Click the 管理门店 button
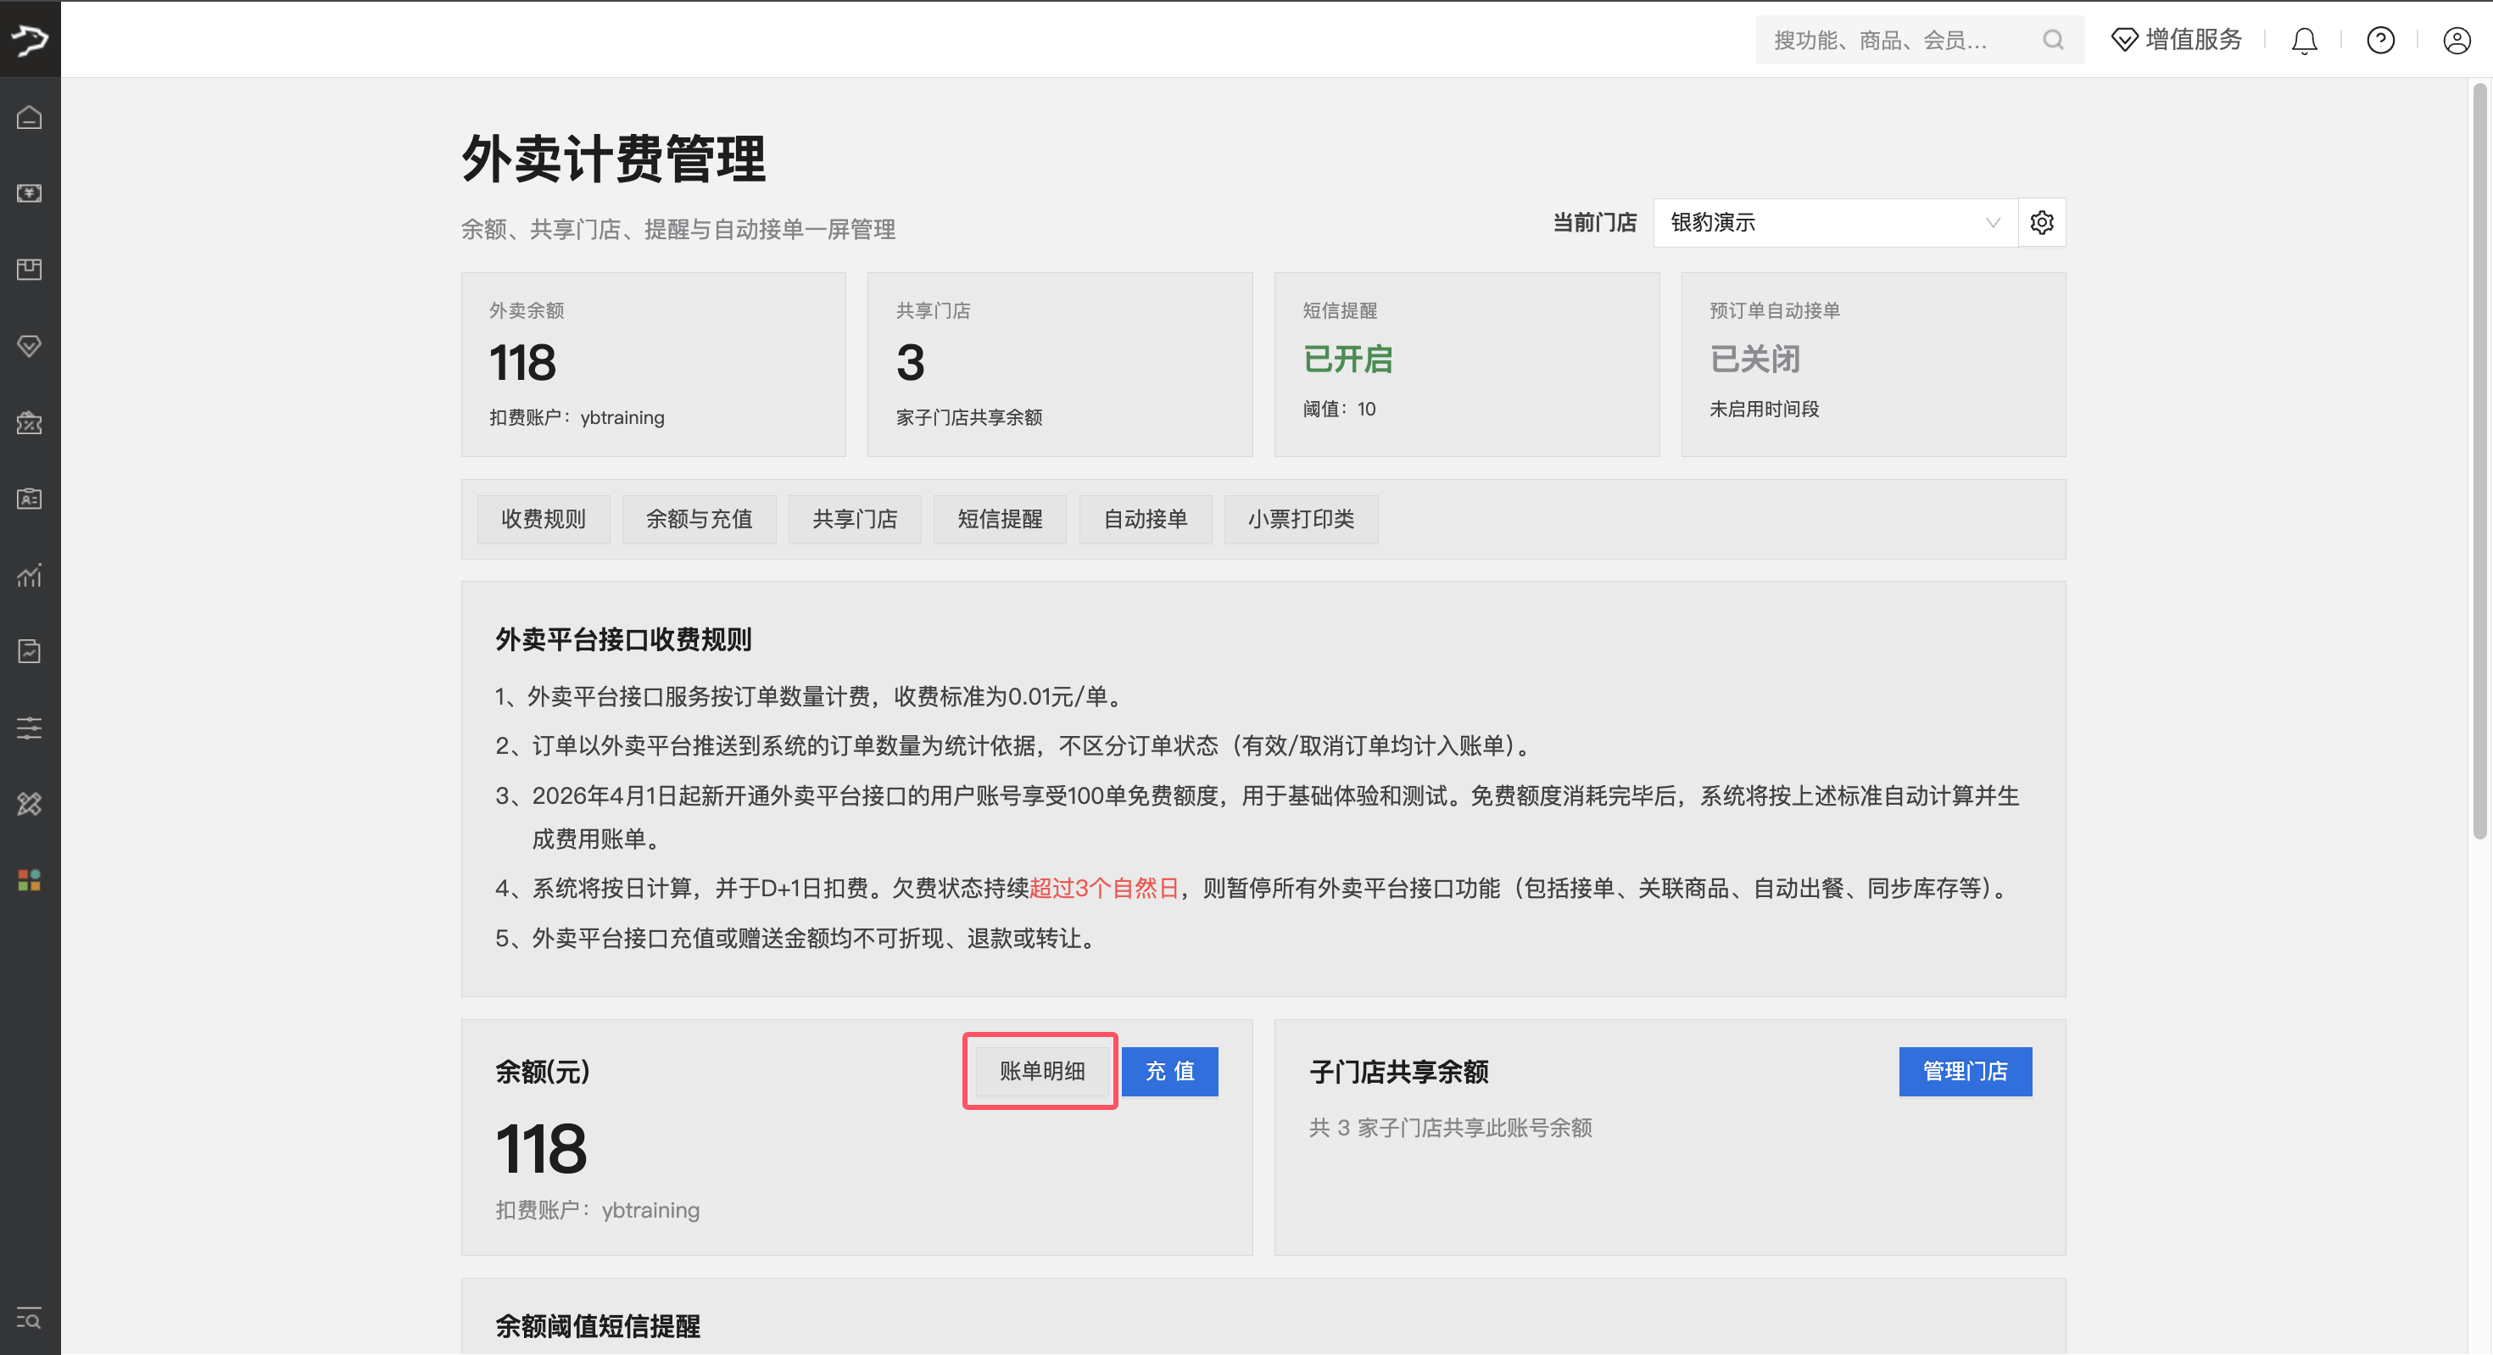This screenshot has width=2493, height=1355. pos(1965,1072)
